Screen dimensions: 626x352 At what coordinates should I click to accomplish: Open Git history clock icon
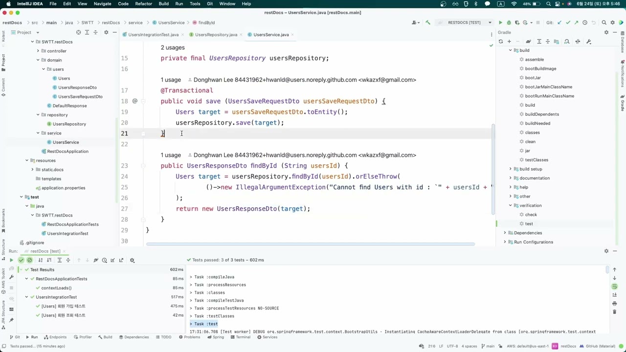coord(584,22)
